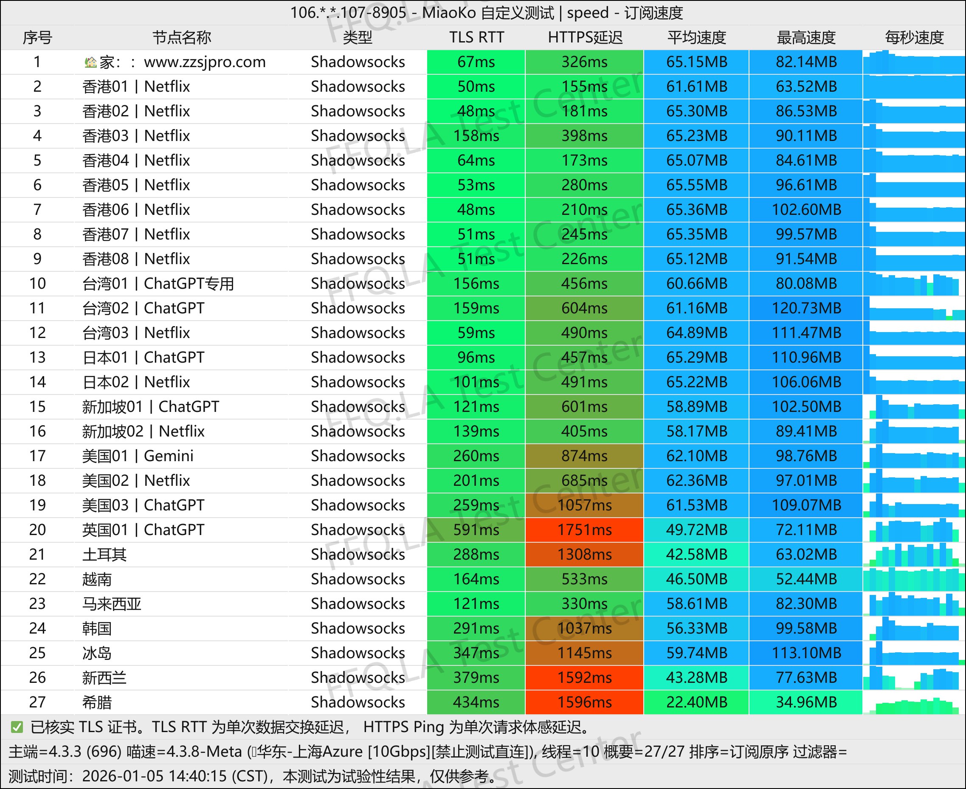The image size is (966, 789).
Task: Click the 22.40MB average speed cell
Action: click(696, 702)
